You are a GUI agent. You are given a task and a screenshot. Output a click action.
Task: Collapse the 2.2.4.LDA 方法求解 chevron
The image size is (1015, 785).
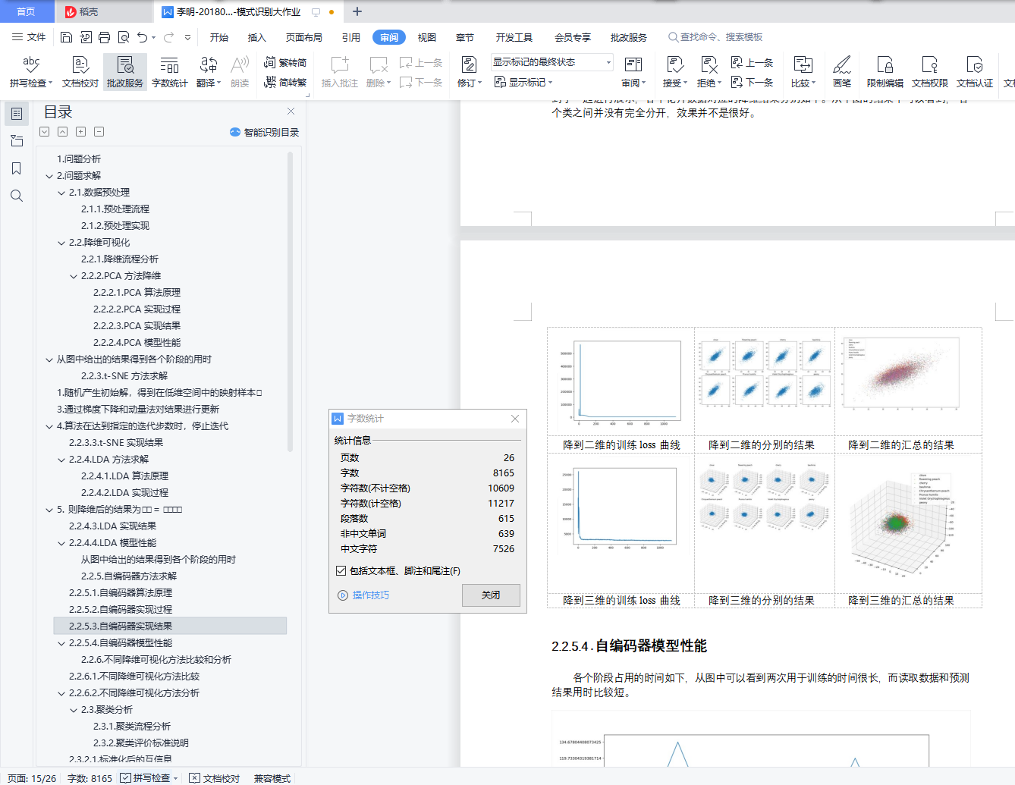(61, 460)
